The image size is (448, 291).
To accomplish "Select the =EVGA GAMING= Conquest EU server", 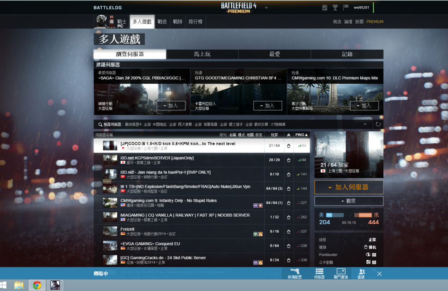I will coord(202,246).
